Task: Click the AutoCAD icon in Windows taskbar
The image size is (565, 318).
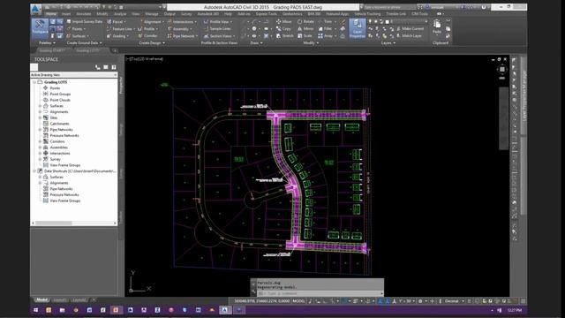Action: pos(225,310)
